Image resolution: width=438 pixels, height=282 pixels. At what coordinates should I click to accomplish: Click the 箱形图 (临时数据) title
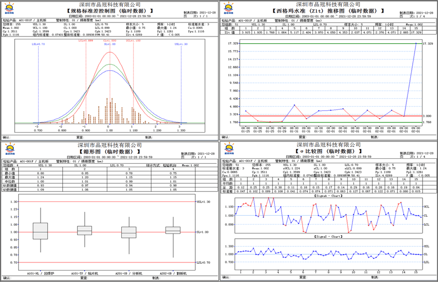pos(110,152)
